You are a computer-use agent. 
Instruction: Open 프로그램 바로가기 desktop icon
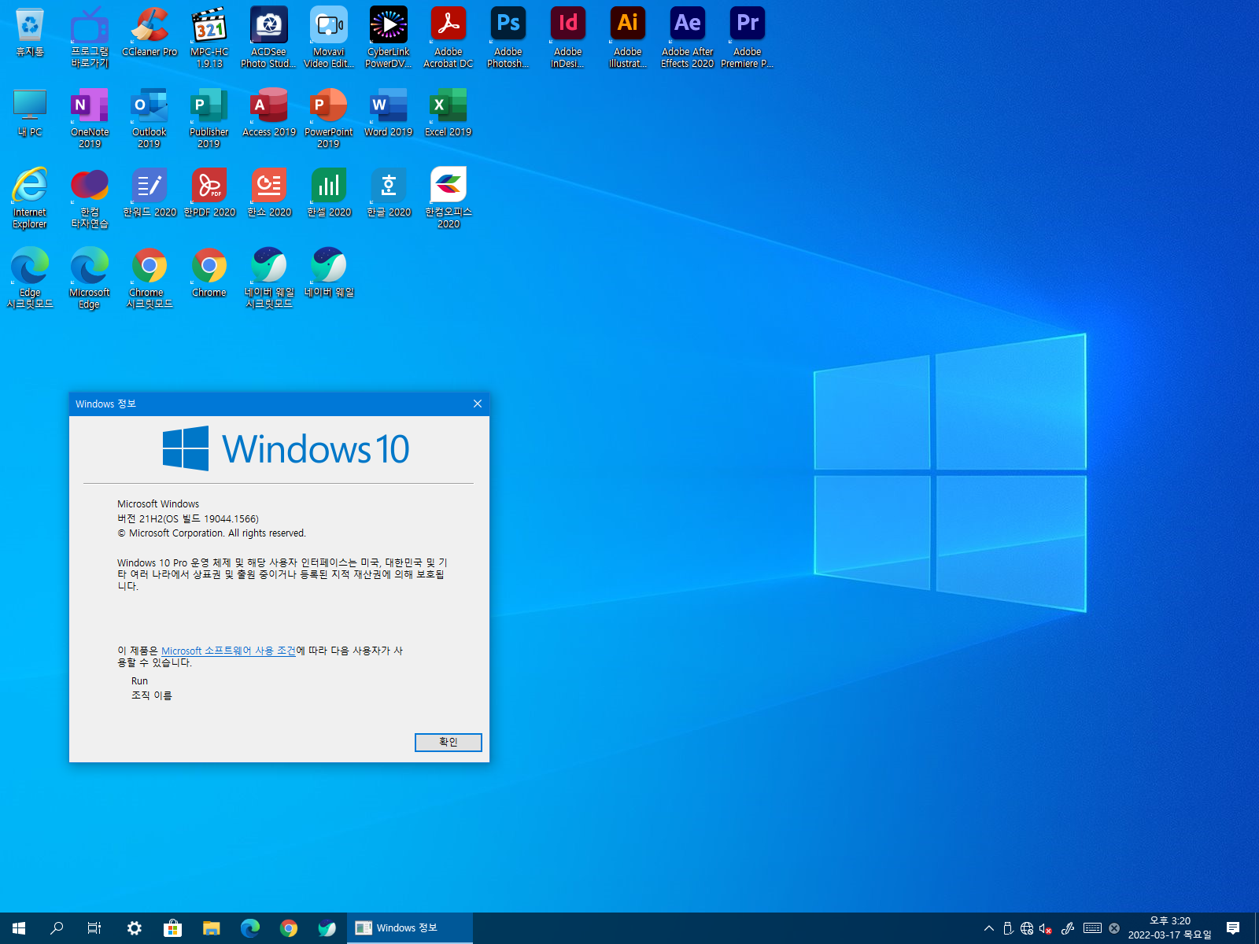(90, 38)
